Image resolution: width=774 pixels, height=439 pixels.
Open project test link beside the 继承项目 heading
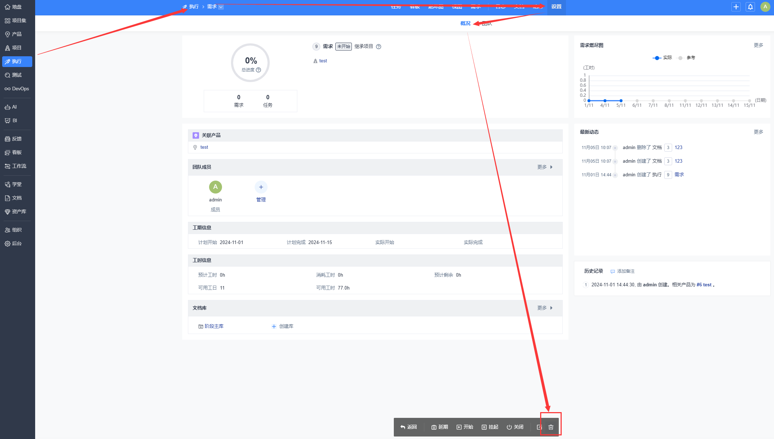click(323, 61)
